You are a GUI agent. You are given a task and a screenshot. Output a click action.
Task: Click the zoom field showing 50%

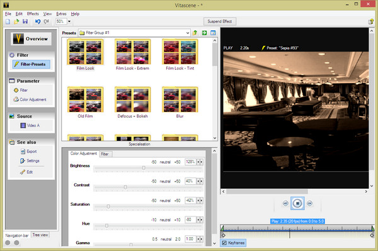click(x=61, y=21)
